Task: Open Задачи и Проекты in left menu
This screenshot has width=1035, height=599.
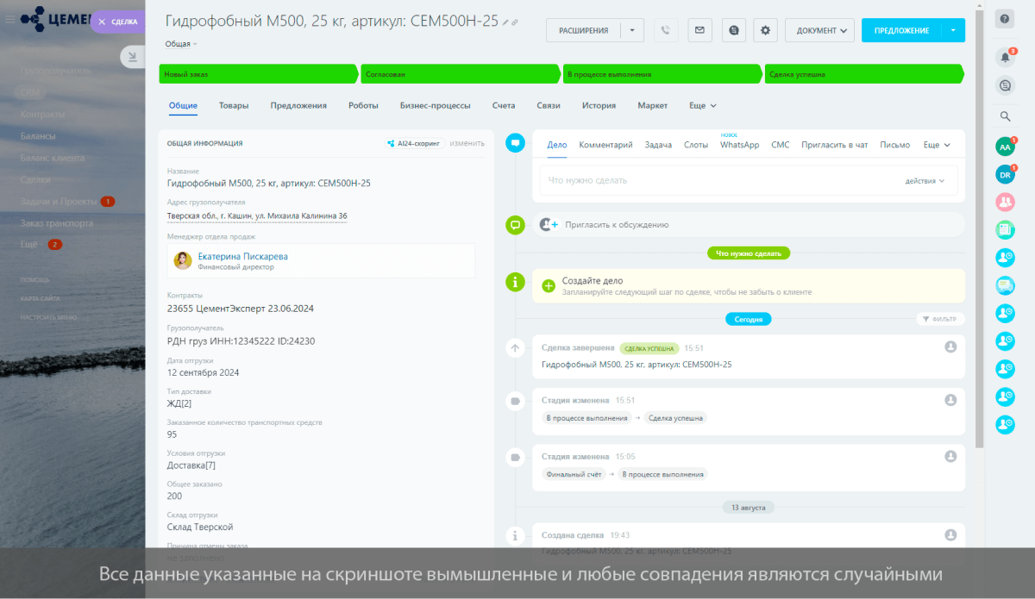Action: tap(59, 202)
